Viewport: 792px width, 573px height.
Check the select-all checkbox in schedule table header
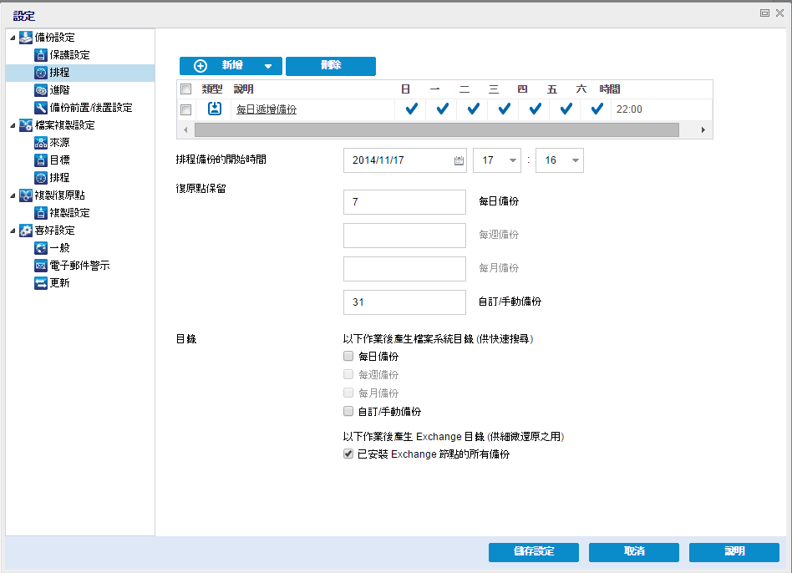point(185,89)
